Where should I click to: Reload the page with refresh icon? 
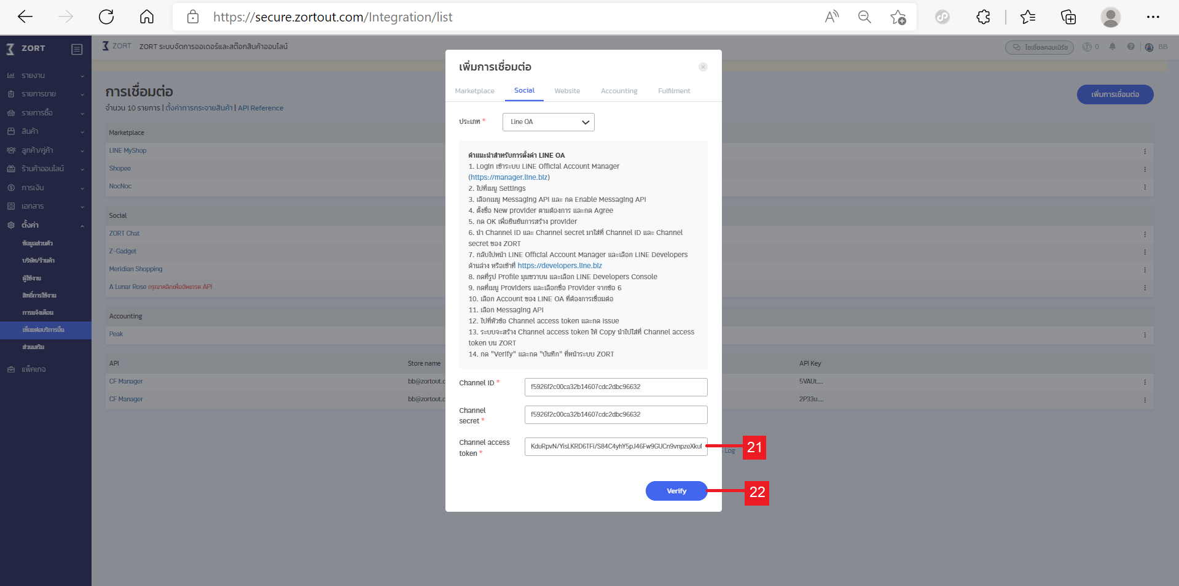[106, 17]
